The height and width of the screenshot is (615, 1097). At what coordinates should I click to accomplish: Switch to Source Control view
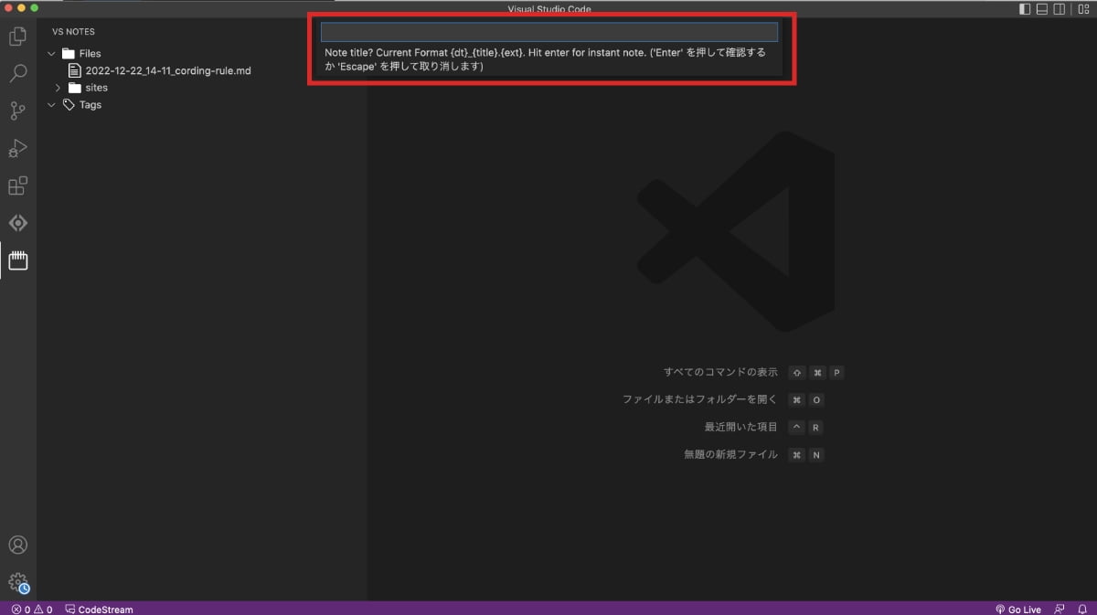tap(17, 111)
